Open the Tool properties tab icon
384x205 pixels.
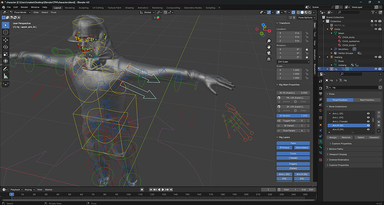pos(321,81)
